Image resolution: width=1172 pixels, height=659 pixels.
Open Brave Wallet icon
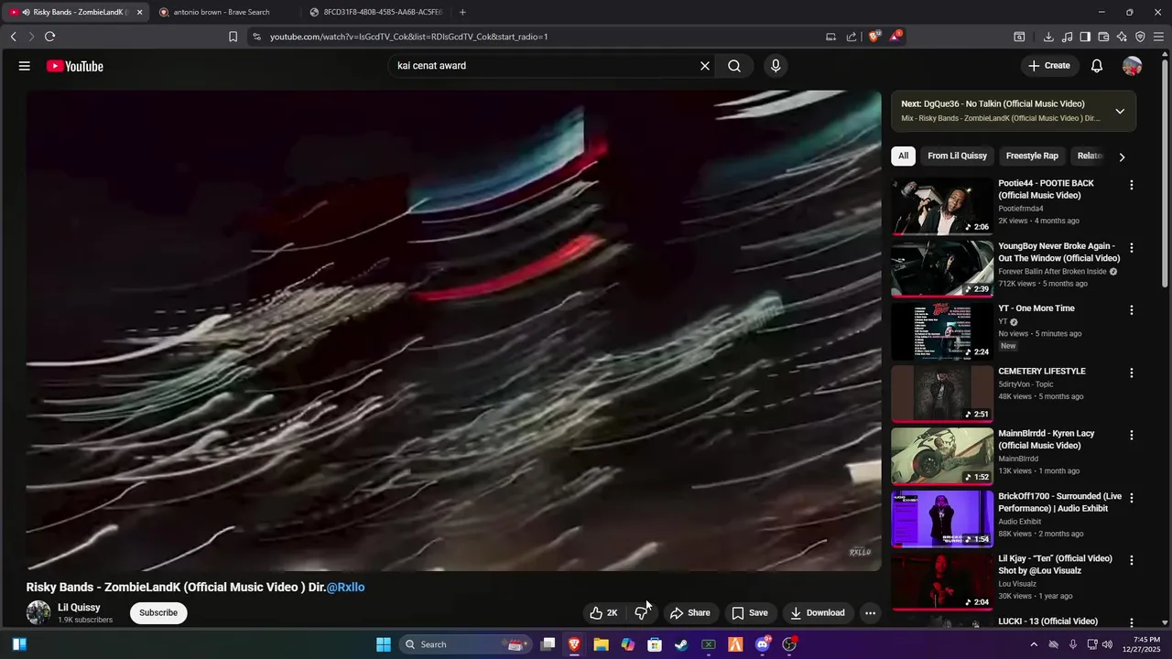pyautogui.click(x=1103, y=37)
